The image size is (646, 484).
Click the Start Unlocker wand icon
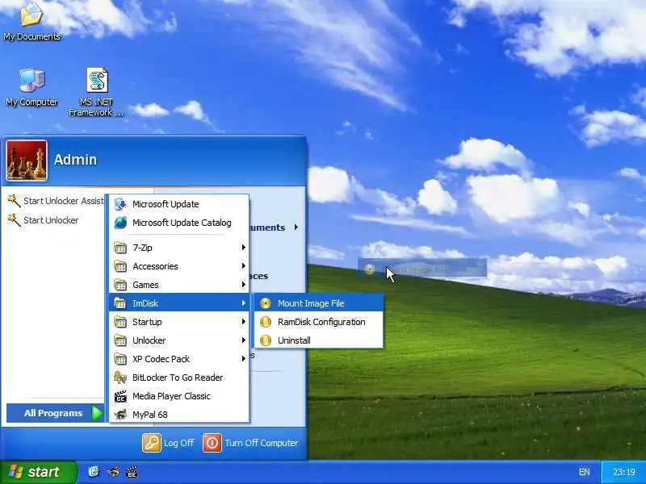(14, 220)
